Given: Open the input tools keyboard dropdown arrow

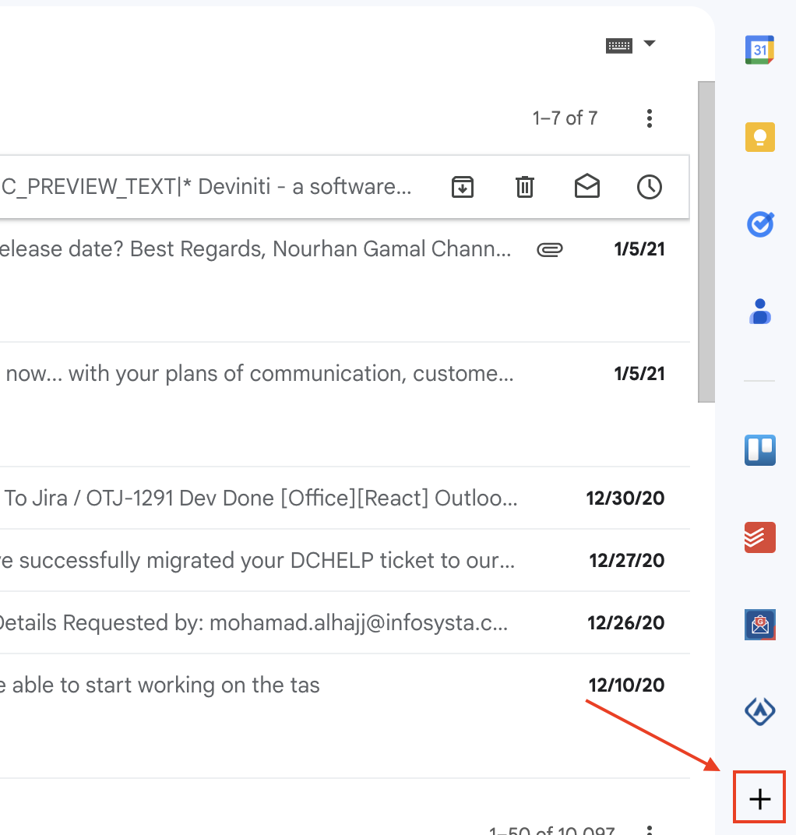Looking at the screenshot, I should [650, 44].
